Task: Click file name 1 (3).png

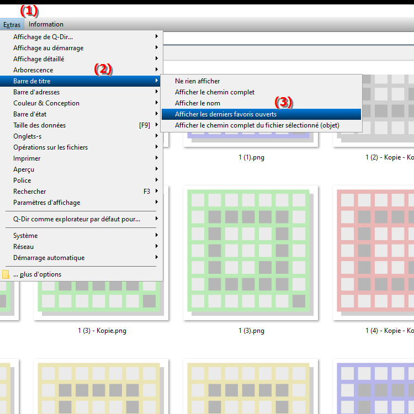Action: pyautogui.click(x=251, y=331)
